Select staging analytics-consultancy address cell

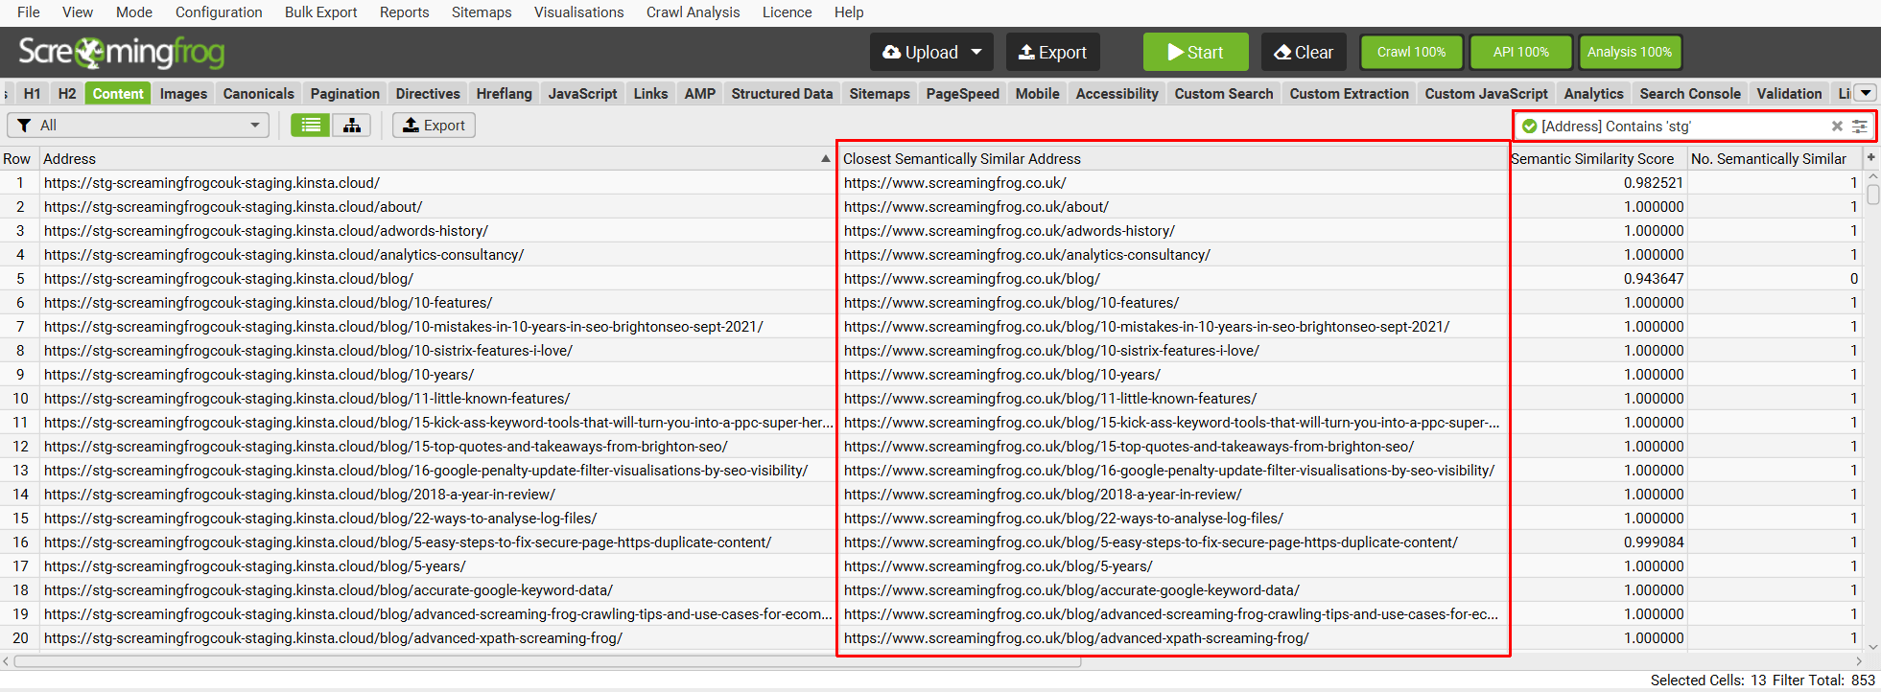tap(437, 254)
